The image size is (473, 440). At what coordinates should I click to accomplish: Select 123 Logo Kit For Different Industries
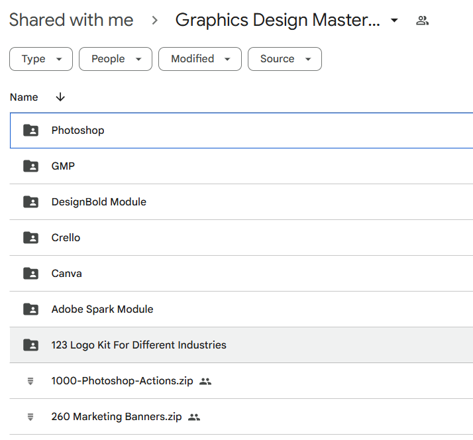point(241,345)
